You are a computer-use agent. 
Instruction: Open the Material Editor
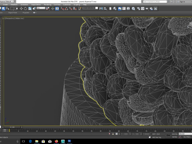coord(133,9)
